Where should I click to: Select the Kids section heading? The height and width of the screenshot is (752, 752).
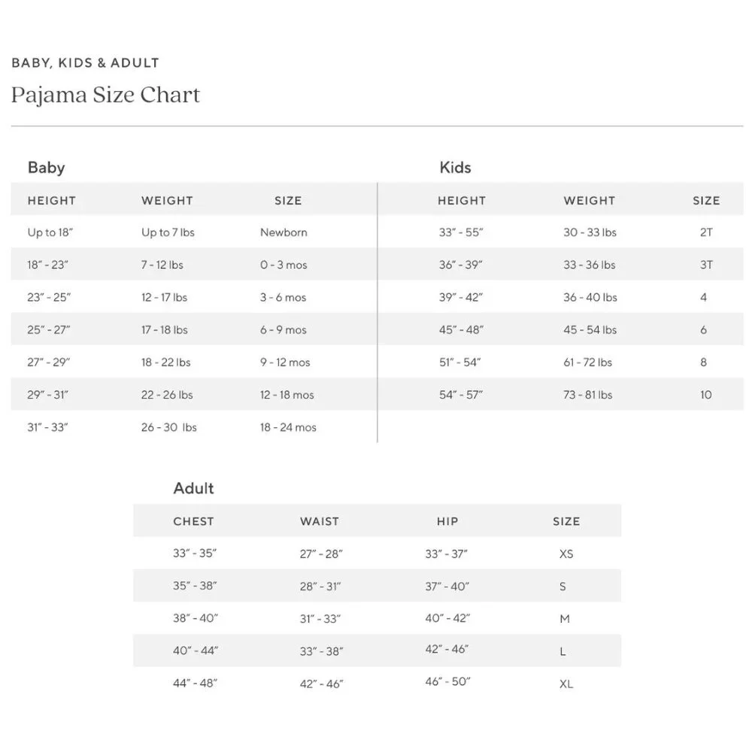(455, 168)
